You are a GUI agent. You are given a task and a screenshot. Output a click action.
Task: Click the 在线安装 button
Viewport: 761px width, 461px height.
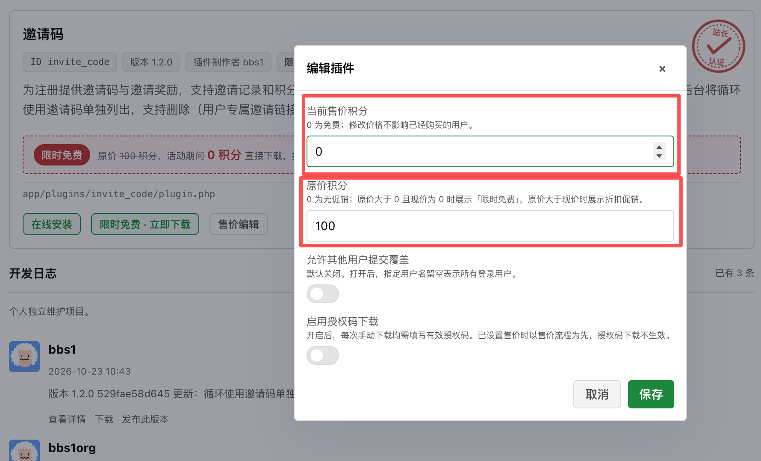(x=52, y=224)
